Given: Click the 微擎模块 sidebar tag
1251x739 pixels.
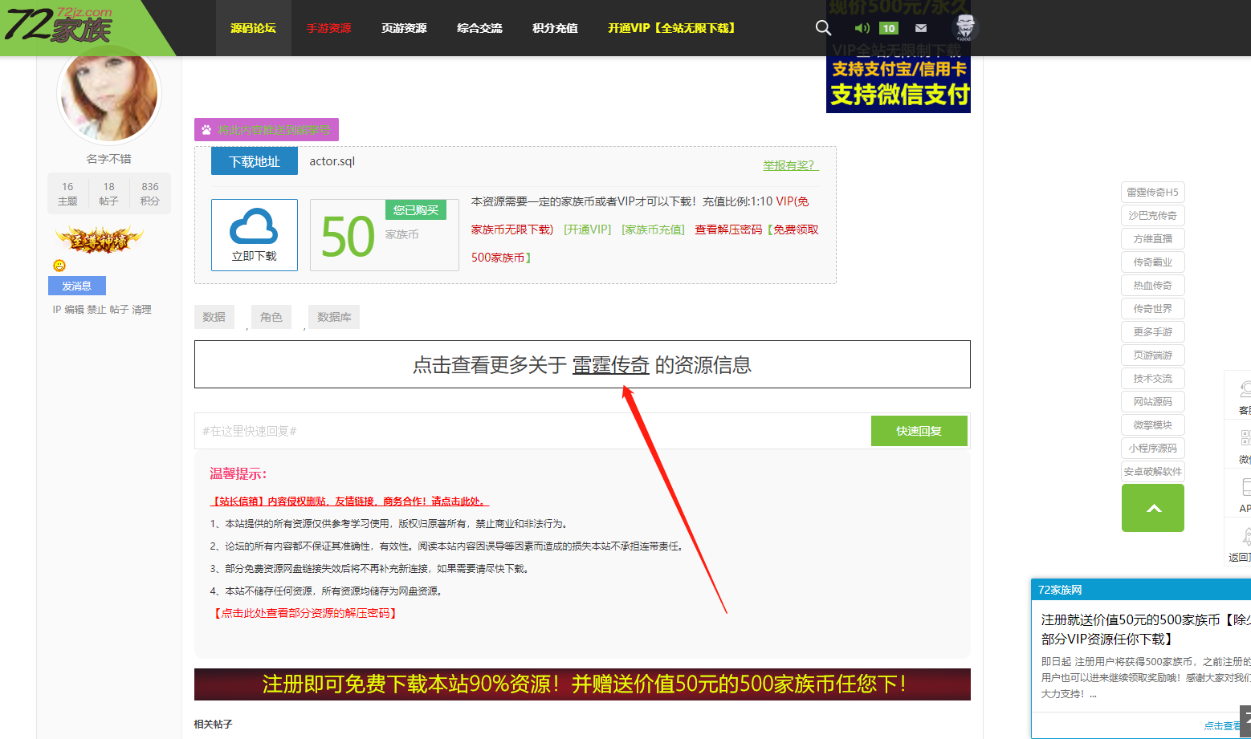Looking at the screenshot, I should (x=1153, y=425).
